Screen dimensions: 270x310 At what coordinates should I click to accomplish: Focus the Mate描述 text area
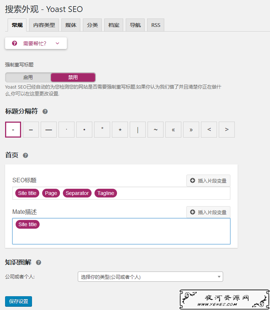[121, 231]
